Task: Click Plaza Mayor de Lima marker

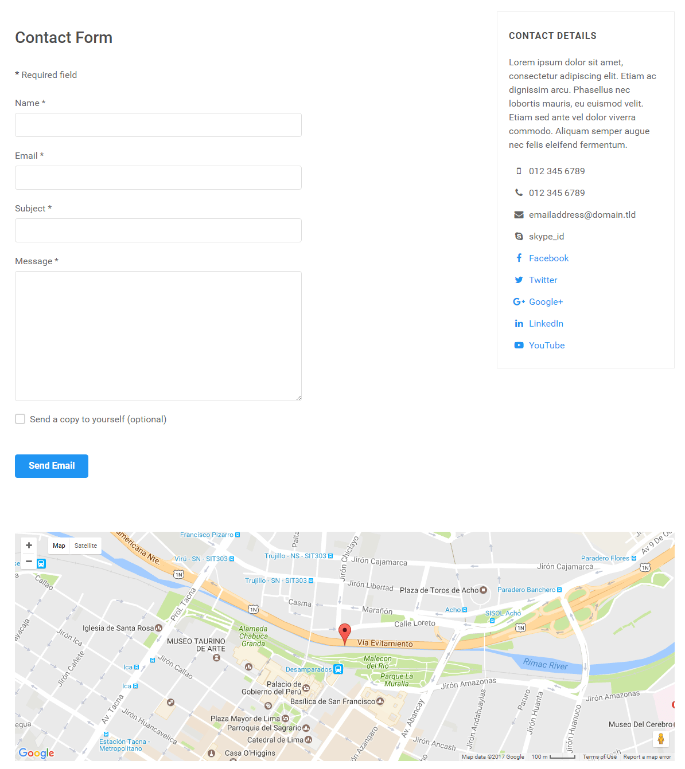Action: click(285, 719)
